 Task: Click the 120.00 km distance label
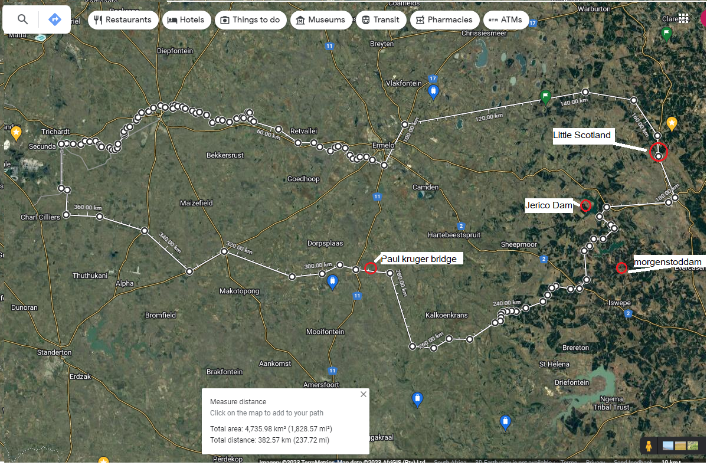(x=489, y=117)
